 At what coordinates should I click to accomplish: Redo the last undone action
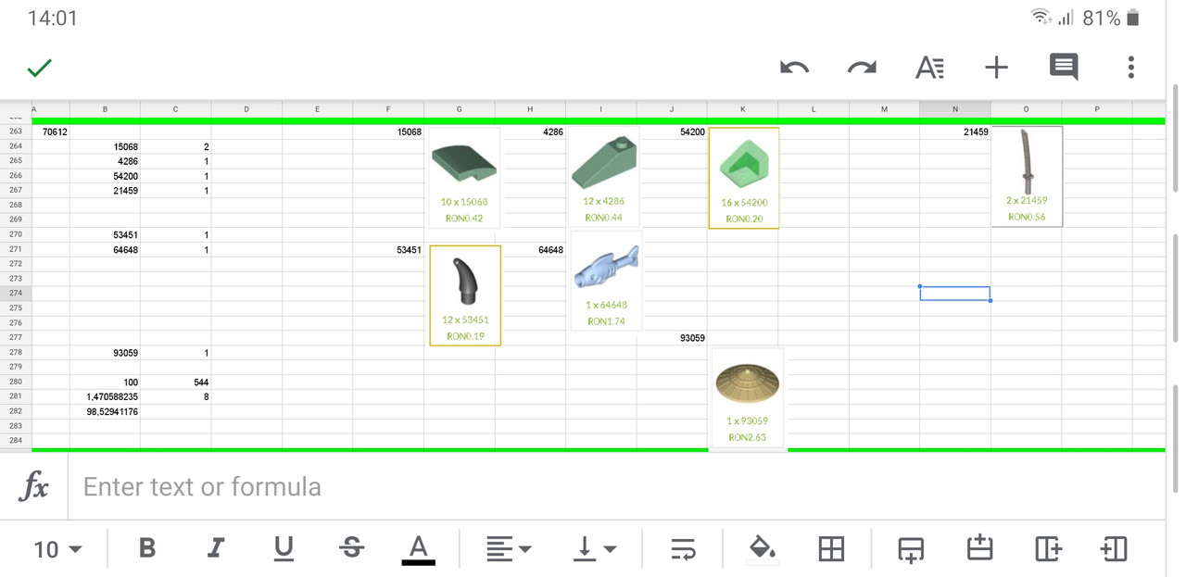pos(862,68)
